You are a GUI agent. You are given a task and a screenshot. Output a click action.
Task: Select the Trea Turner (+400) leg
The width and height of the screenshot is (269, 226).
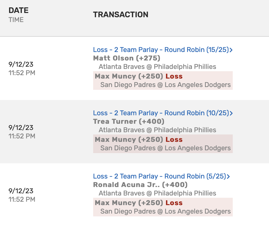point(129,121)
